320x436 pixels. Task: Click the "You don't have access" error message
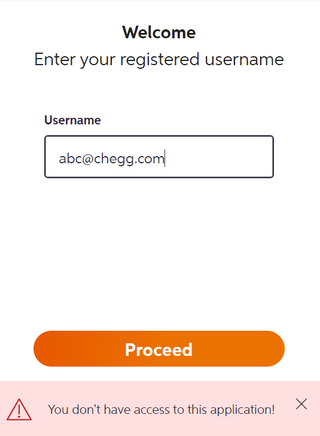(x=161, y=410)
